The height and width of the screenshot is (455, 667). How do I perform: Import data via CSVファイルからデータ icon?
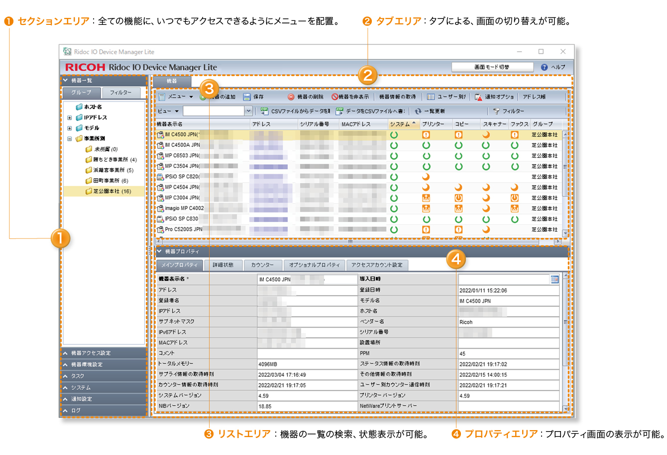point(264,111)
